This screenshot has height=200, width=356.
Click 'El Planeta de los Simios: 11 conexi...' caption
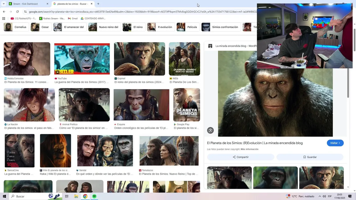(x=26, y=82)
